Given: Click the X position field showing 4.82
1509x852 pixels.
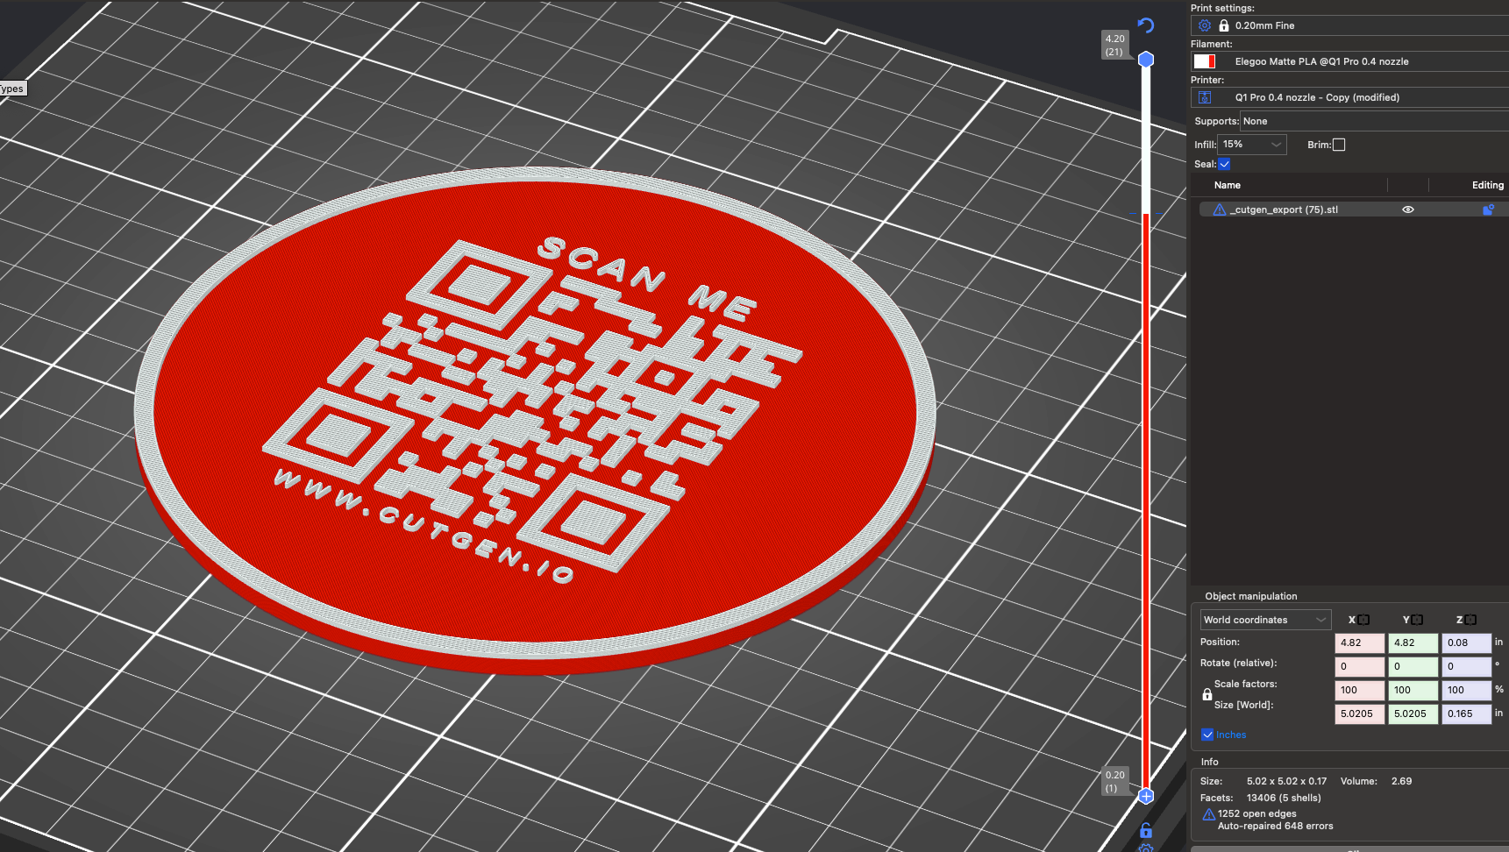Looking at the screenshot, I should click(x=1358, y=643).
